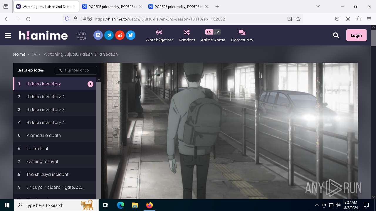376x211 pixels.
Task: Switch to Watch Jujutsu Kaisen tab
Action: pos(46,6)
